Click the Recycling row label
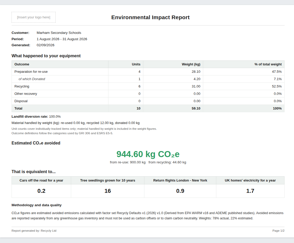The height and width of the screenshot is (243, 294). point(22,86)
